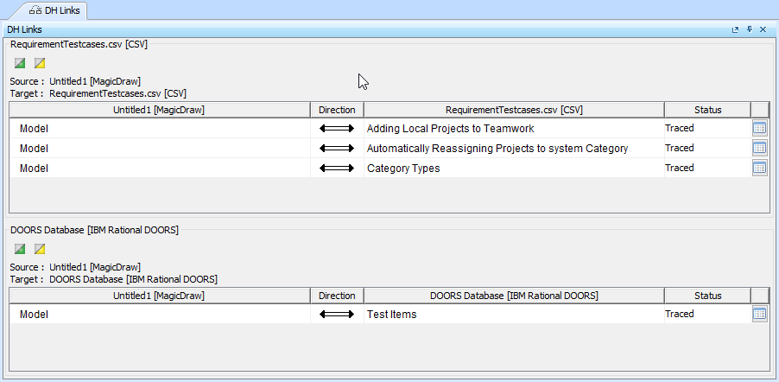Open details icon for Automatically Reassigning Projects row
The image size is (779, 382).
click(760, 148)
